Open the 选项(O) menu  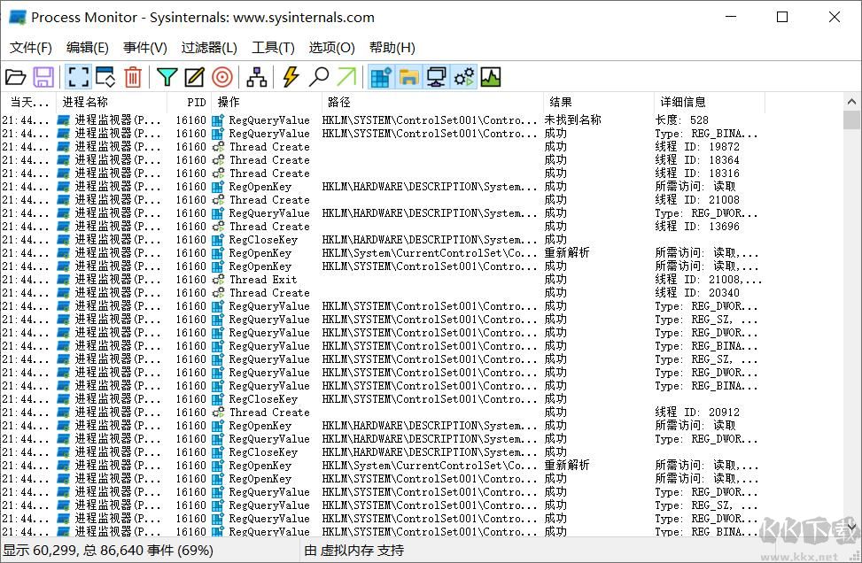point(331,47)
